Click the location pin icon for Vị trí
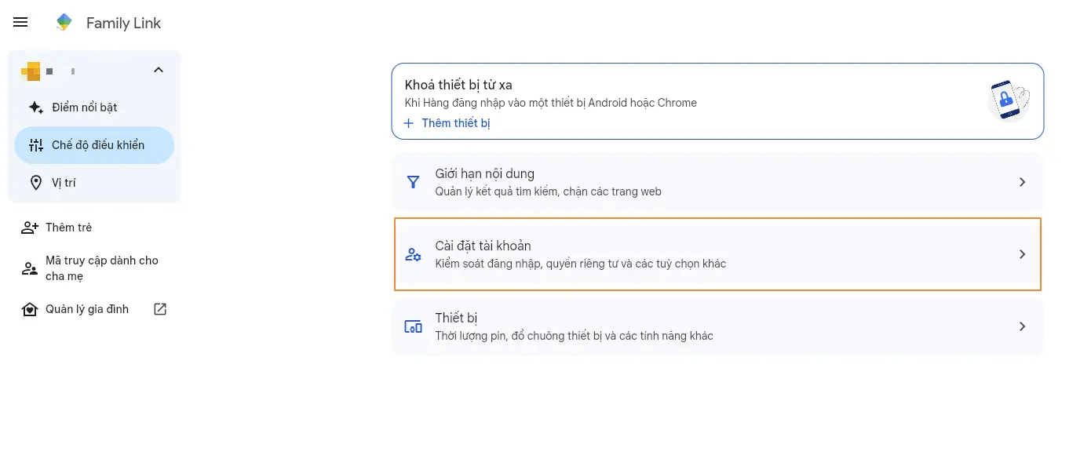 coord(35,183)
